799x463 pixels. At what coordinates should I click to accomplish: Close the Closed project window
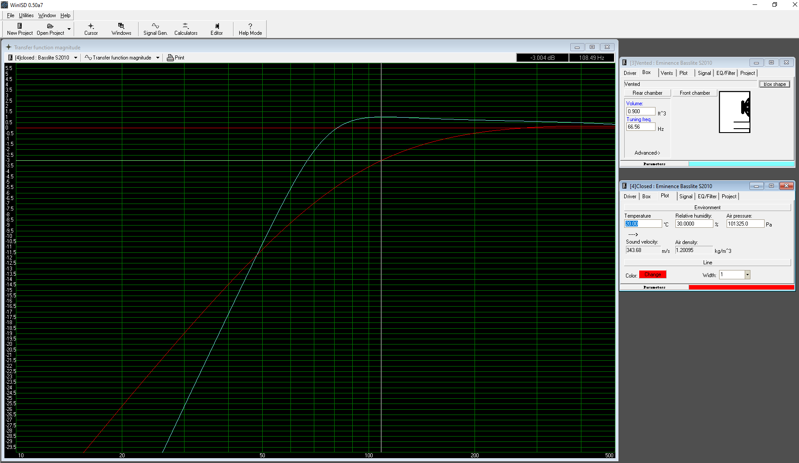click(x=786, y=186)
